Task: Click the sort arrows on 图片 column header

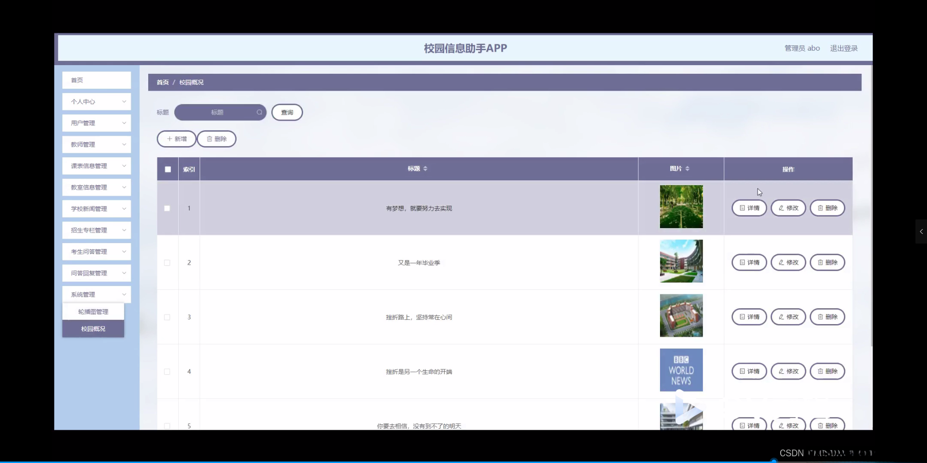Action: (688, 168)
